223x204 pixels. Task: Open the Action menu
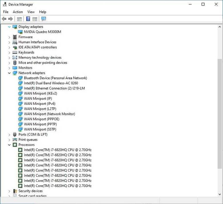click(18, 12)
